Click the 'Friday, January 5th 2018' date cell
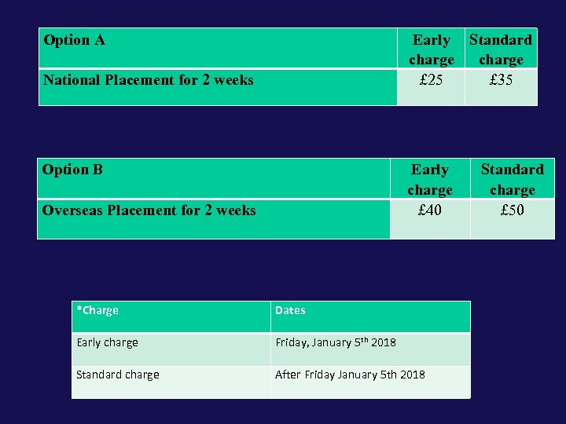566x424 pixels. (x=336, y=343)
